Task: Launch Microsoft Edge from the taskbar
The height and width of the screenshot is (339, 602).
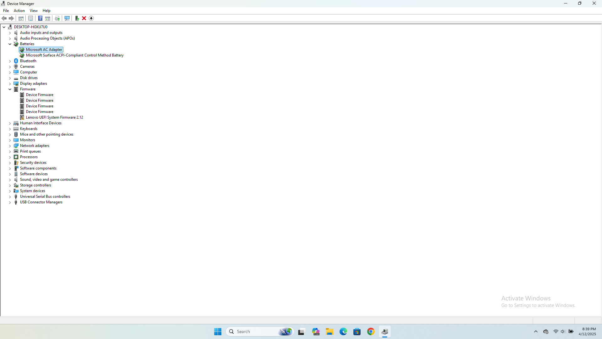Action: 343,331
